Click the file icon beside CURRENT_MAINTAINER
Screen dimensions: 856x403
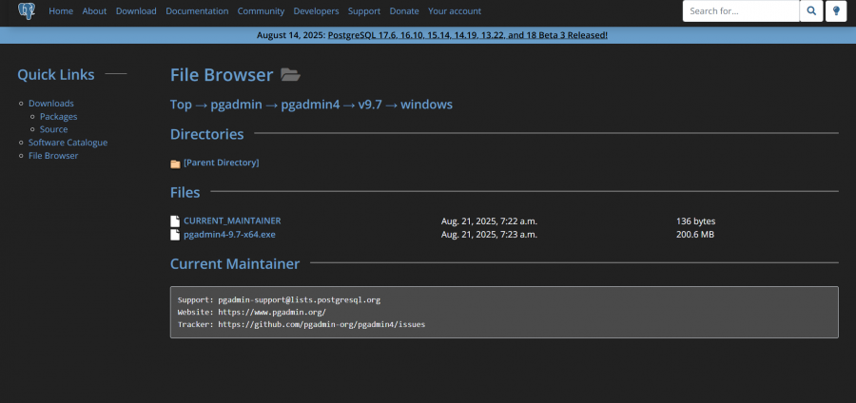click(175, 221)
